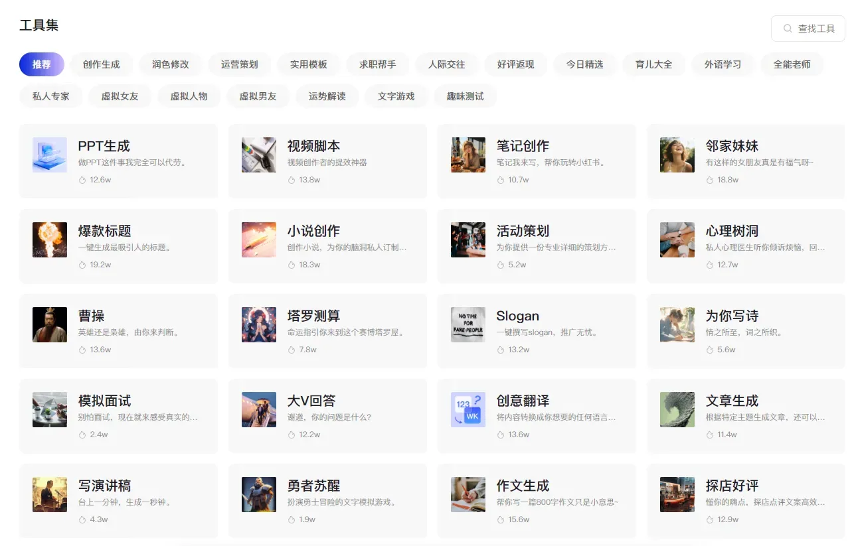Image resolution: width=852 pixels, height=546 pixels.
Task: Open the 塔罗测算 character icon
Action: click(x=259, y=324)
